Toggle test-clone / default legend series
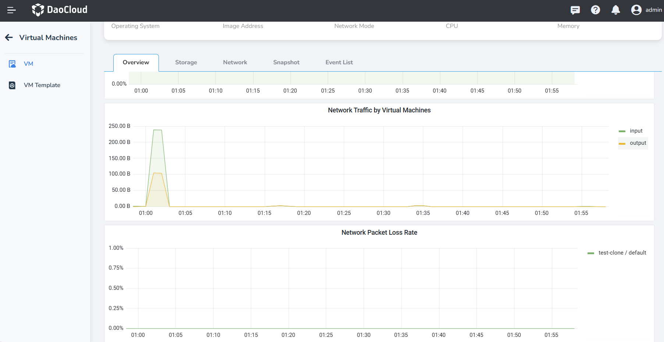The image size is (664, 342). click(x=617, y=253)
